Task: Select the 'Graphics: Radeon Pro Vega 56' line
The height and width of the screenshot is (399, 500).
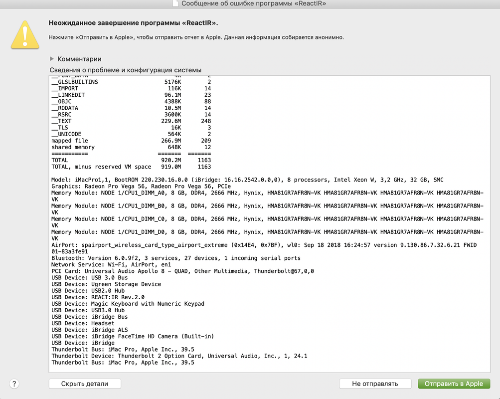Action: [141, 186]
